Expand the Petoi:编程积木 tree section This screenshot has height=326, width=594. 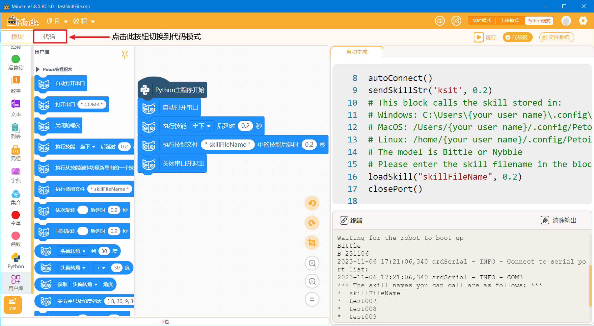(38, 69)
